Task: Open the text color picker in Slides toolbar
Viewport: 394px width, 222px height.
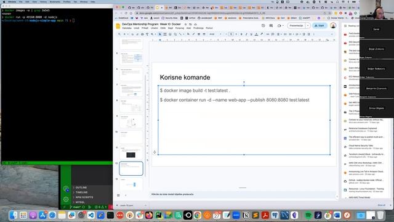Action: pyautogui.click(x=256, y=34)
